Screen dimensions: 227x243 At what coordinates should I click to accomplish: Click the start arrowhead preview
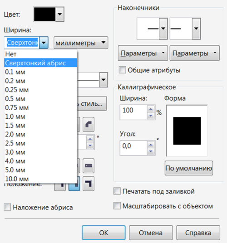[x=148, y=29]
